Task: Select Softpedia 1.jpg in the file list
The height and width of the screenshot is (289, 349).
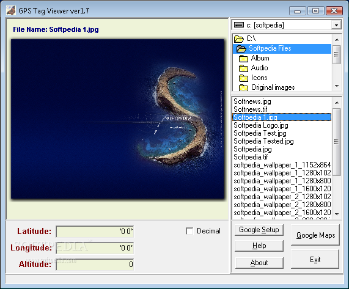Action: pos(282,117)
